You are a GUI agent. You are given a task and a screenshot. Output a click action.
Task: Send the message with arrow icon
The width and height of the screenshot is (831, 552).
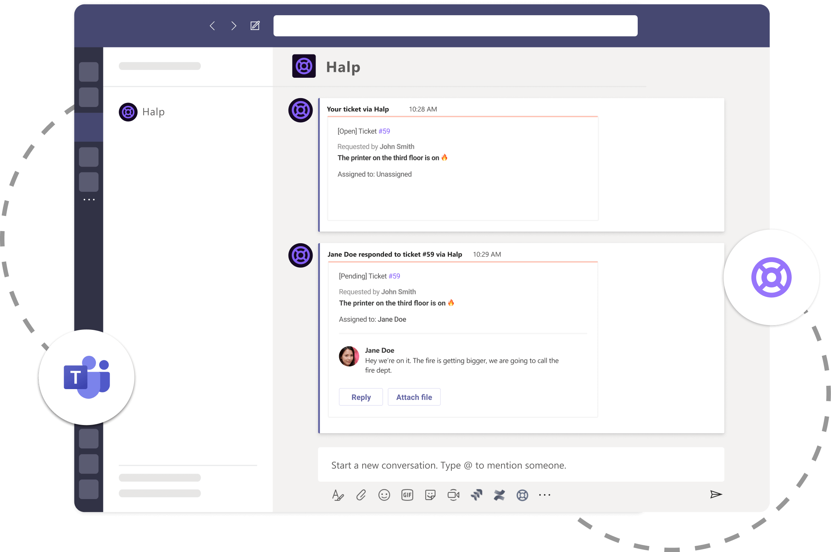(x=716, y=494)
